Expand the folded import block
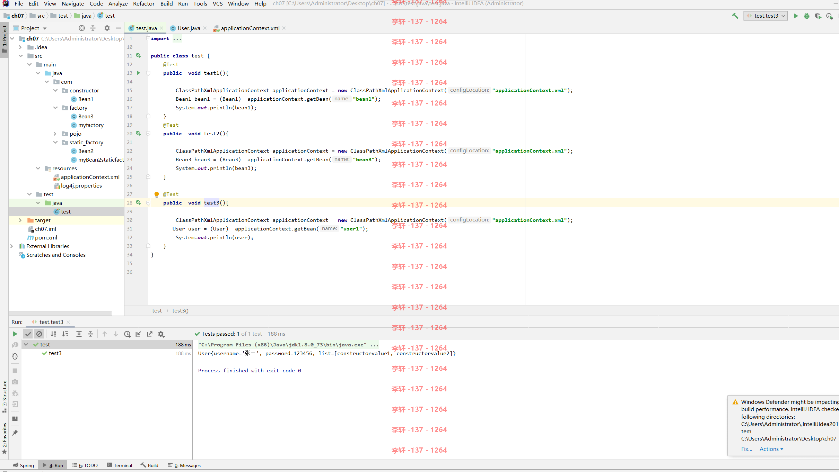 (148, 38)
